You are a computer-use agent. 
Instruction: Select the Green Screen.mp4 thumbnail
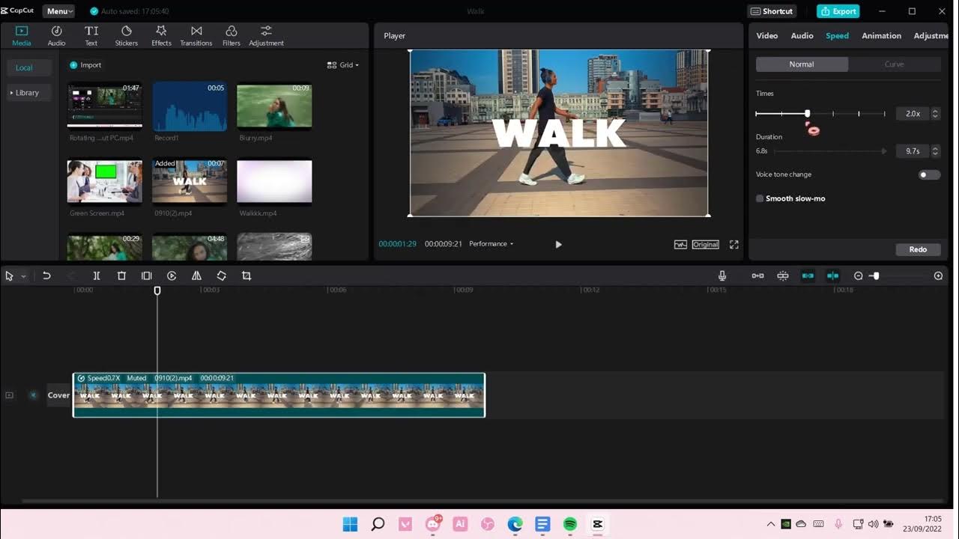click(105, 181)
